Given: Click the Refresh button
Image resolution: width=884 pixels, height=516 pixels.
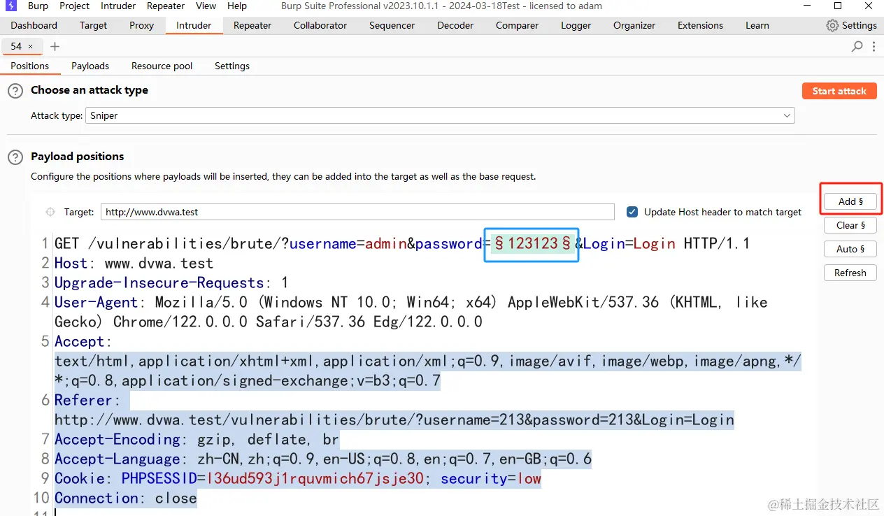Looking at the screenshot, I should point(850,273).
